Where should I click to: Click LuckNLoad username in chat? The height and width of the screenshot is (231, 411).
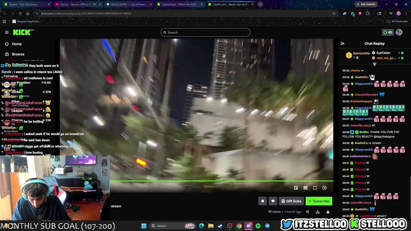367,216
